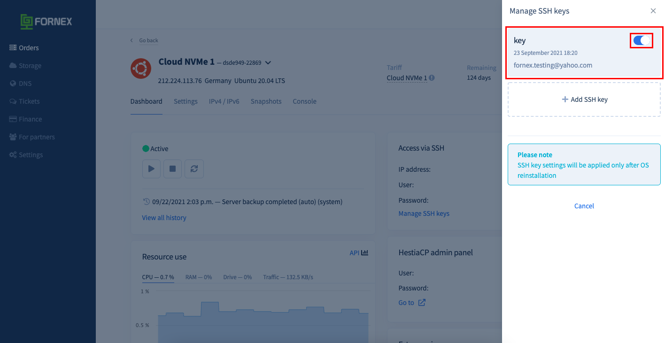This screenshot has height=343, width=665.
Task: Click the start server play button
Action: pos(151,169)
